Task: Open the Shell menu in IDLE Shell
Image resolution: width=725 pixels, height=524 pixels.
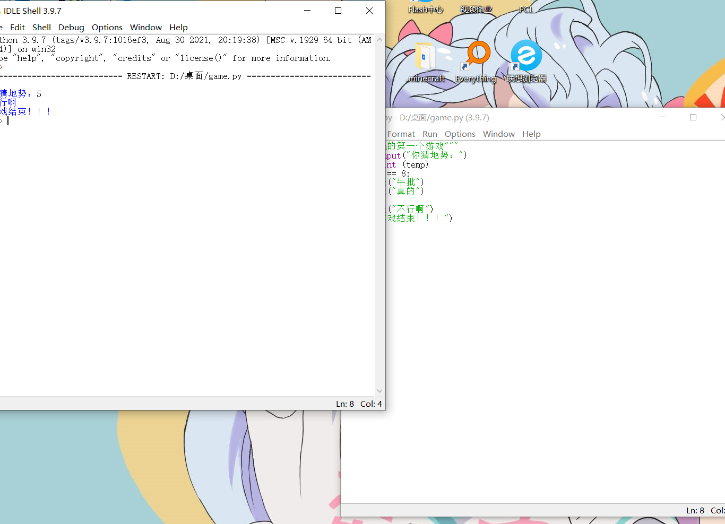Action: pos(41,28)
